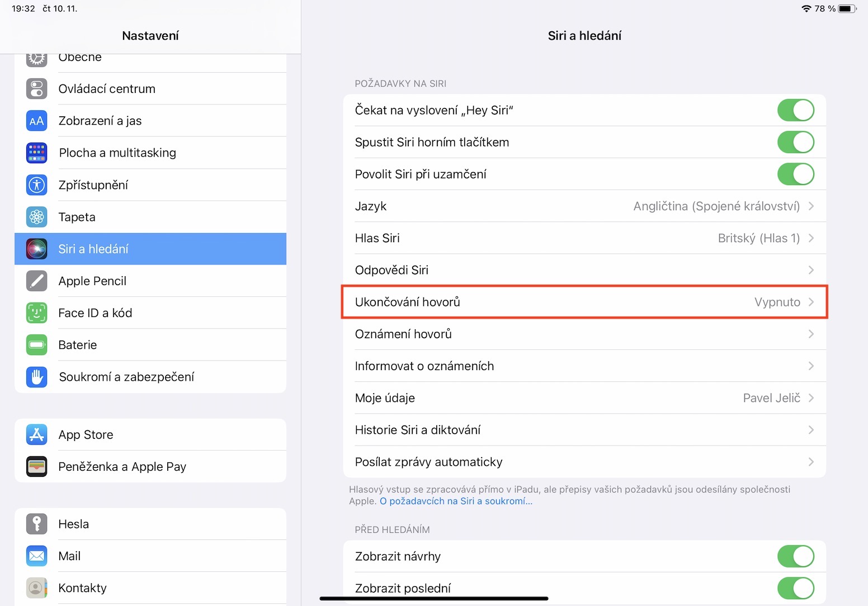Tap the Control Centre (Ovládací centrum) icon
Screen dimensions: 868x606
coord(37,89)
